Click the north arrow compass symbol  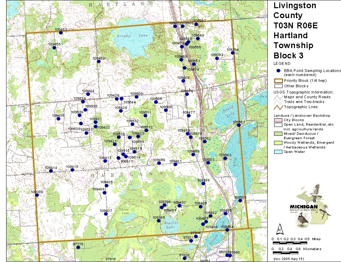[279, 228]
